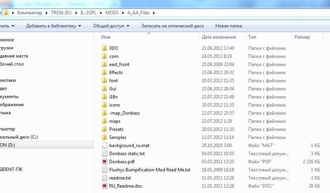Image resolution: width=330 pixels, height=193 pixels.
Task: Click the file name background_ru.mat
Action: tap(129, 146)
